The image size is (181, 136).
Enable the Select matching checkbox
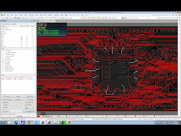pyautogui.click(x=3, y=105)
